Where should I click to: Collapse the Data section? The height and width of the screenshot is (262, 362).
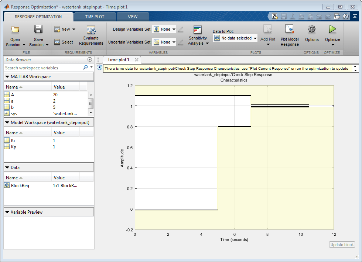tap(7, 167)
